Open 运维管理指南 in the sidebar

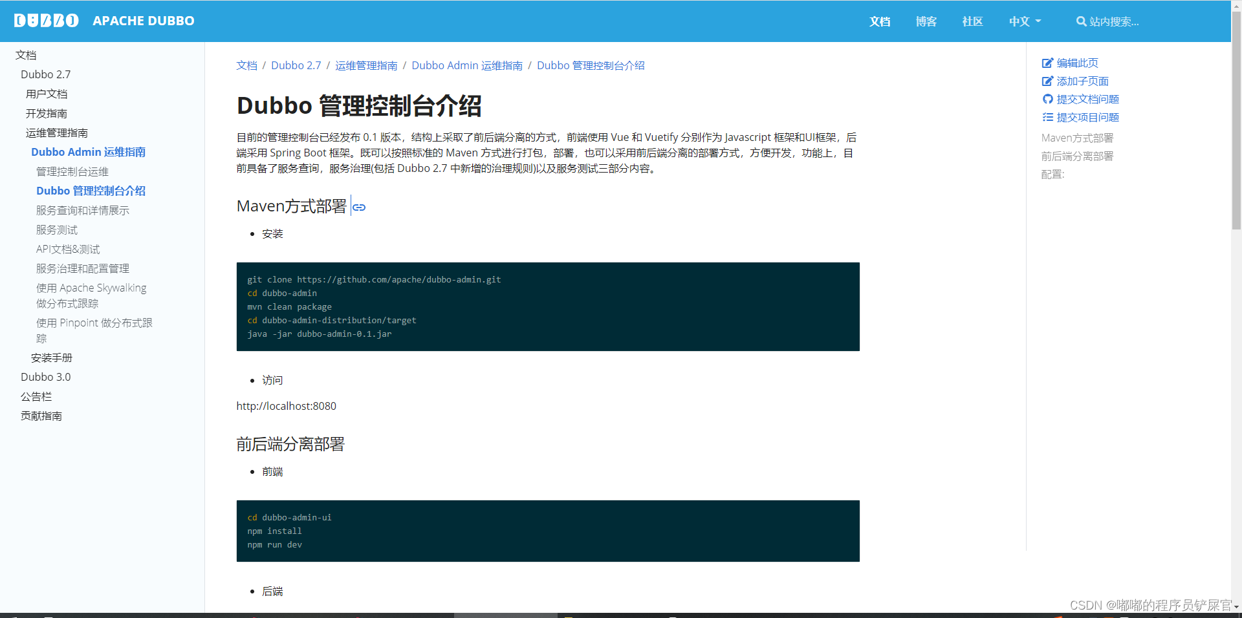click(x=57, y=133)
